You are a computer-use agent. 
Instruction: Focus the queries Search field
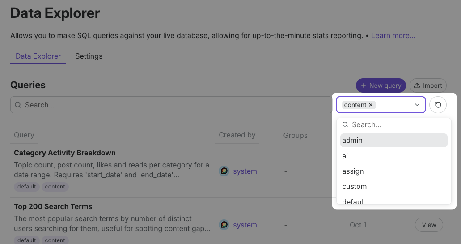pos(171,105)
